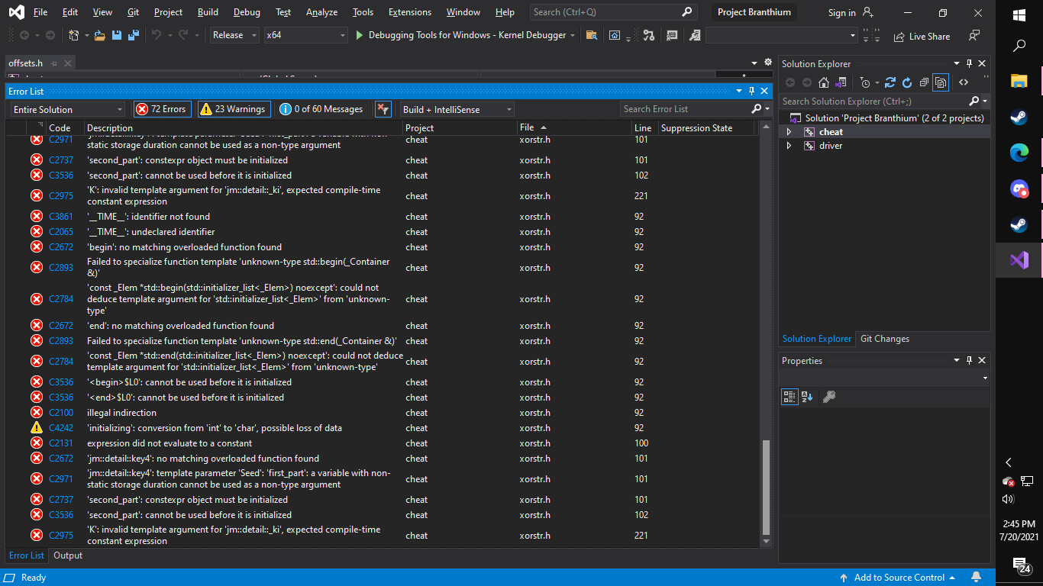Click the Error List vertical scrollbar thumb
This screenshot has width=1043, height=586.
[767, 488]
